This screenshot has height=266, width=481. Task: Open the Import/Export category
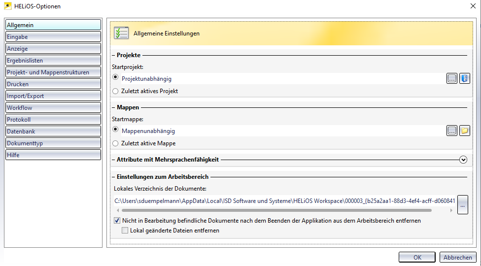[53, 96]
